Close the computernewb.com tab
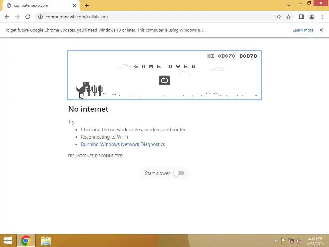This screenshot has height=247, width=329. (75, 5)
